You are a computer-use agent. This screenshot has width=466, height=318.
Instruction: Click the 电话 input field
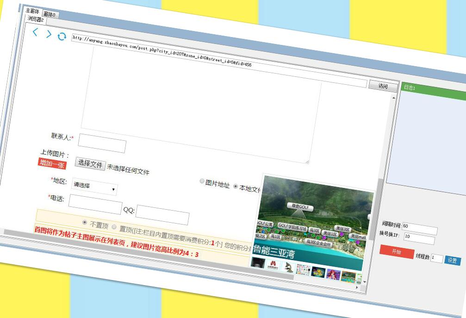pos(95,204)
